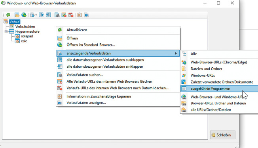
Task: Click the folder icon next to Öffnen
Action: pos(60,38)
